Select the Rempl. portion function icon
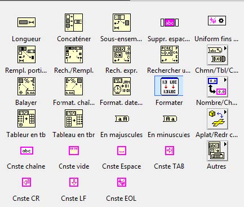This screenshot has height=207, width=244. pyautogui.click(x=26, y=54)
